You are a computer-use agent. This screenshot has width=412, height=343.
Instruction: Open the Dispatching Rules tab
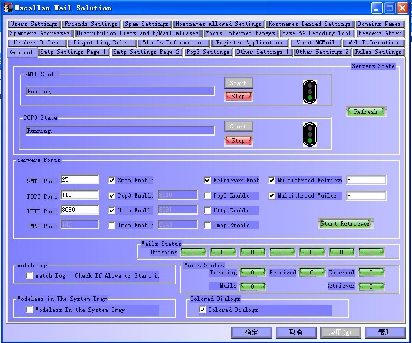point(102,42)
